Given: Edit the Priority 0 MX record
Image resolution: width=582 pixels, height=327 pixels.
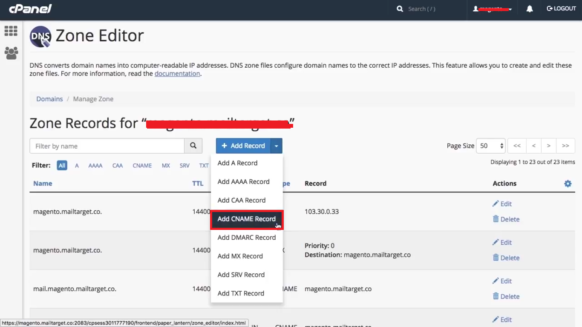Looking at the screenshot, I should coord(502,242).
